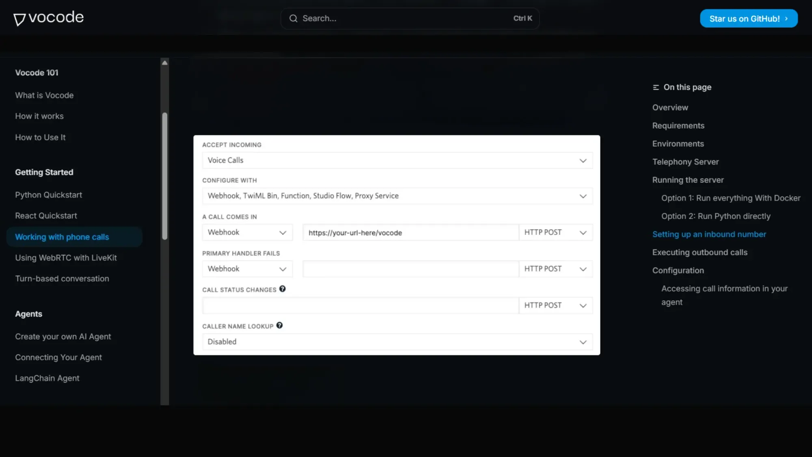Open "Option 1: Run everything With Docker"
The width and height of the screenshot is (812, 457).
point(731,198)
